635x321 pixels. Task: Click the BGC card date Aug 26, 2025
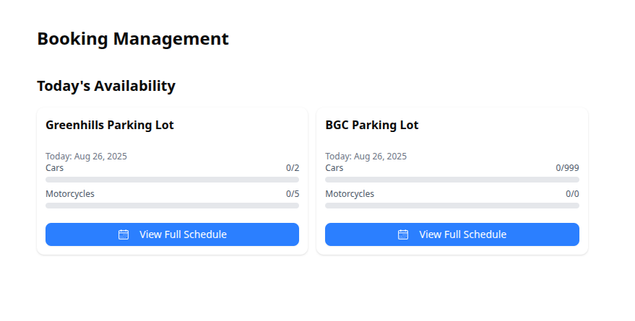[366, 156]
